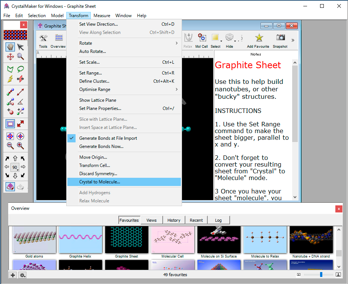Click the square-framed crystal view icon
Screen dimensions: 348x284
coord(10,136)
